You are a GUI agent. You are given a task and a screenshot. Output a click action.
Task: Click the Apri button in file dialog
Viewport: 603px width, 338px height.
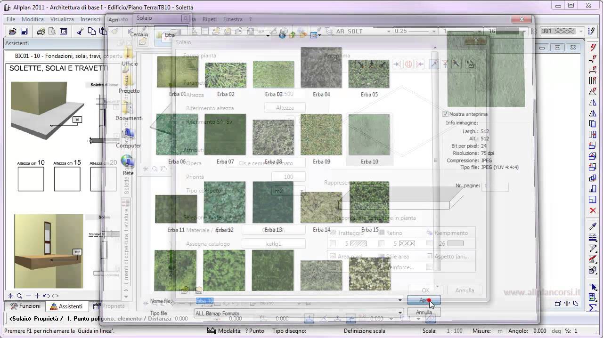[424, 300]
